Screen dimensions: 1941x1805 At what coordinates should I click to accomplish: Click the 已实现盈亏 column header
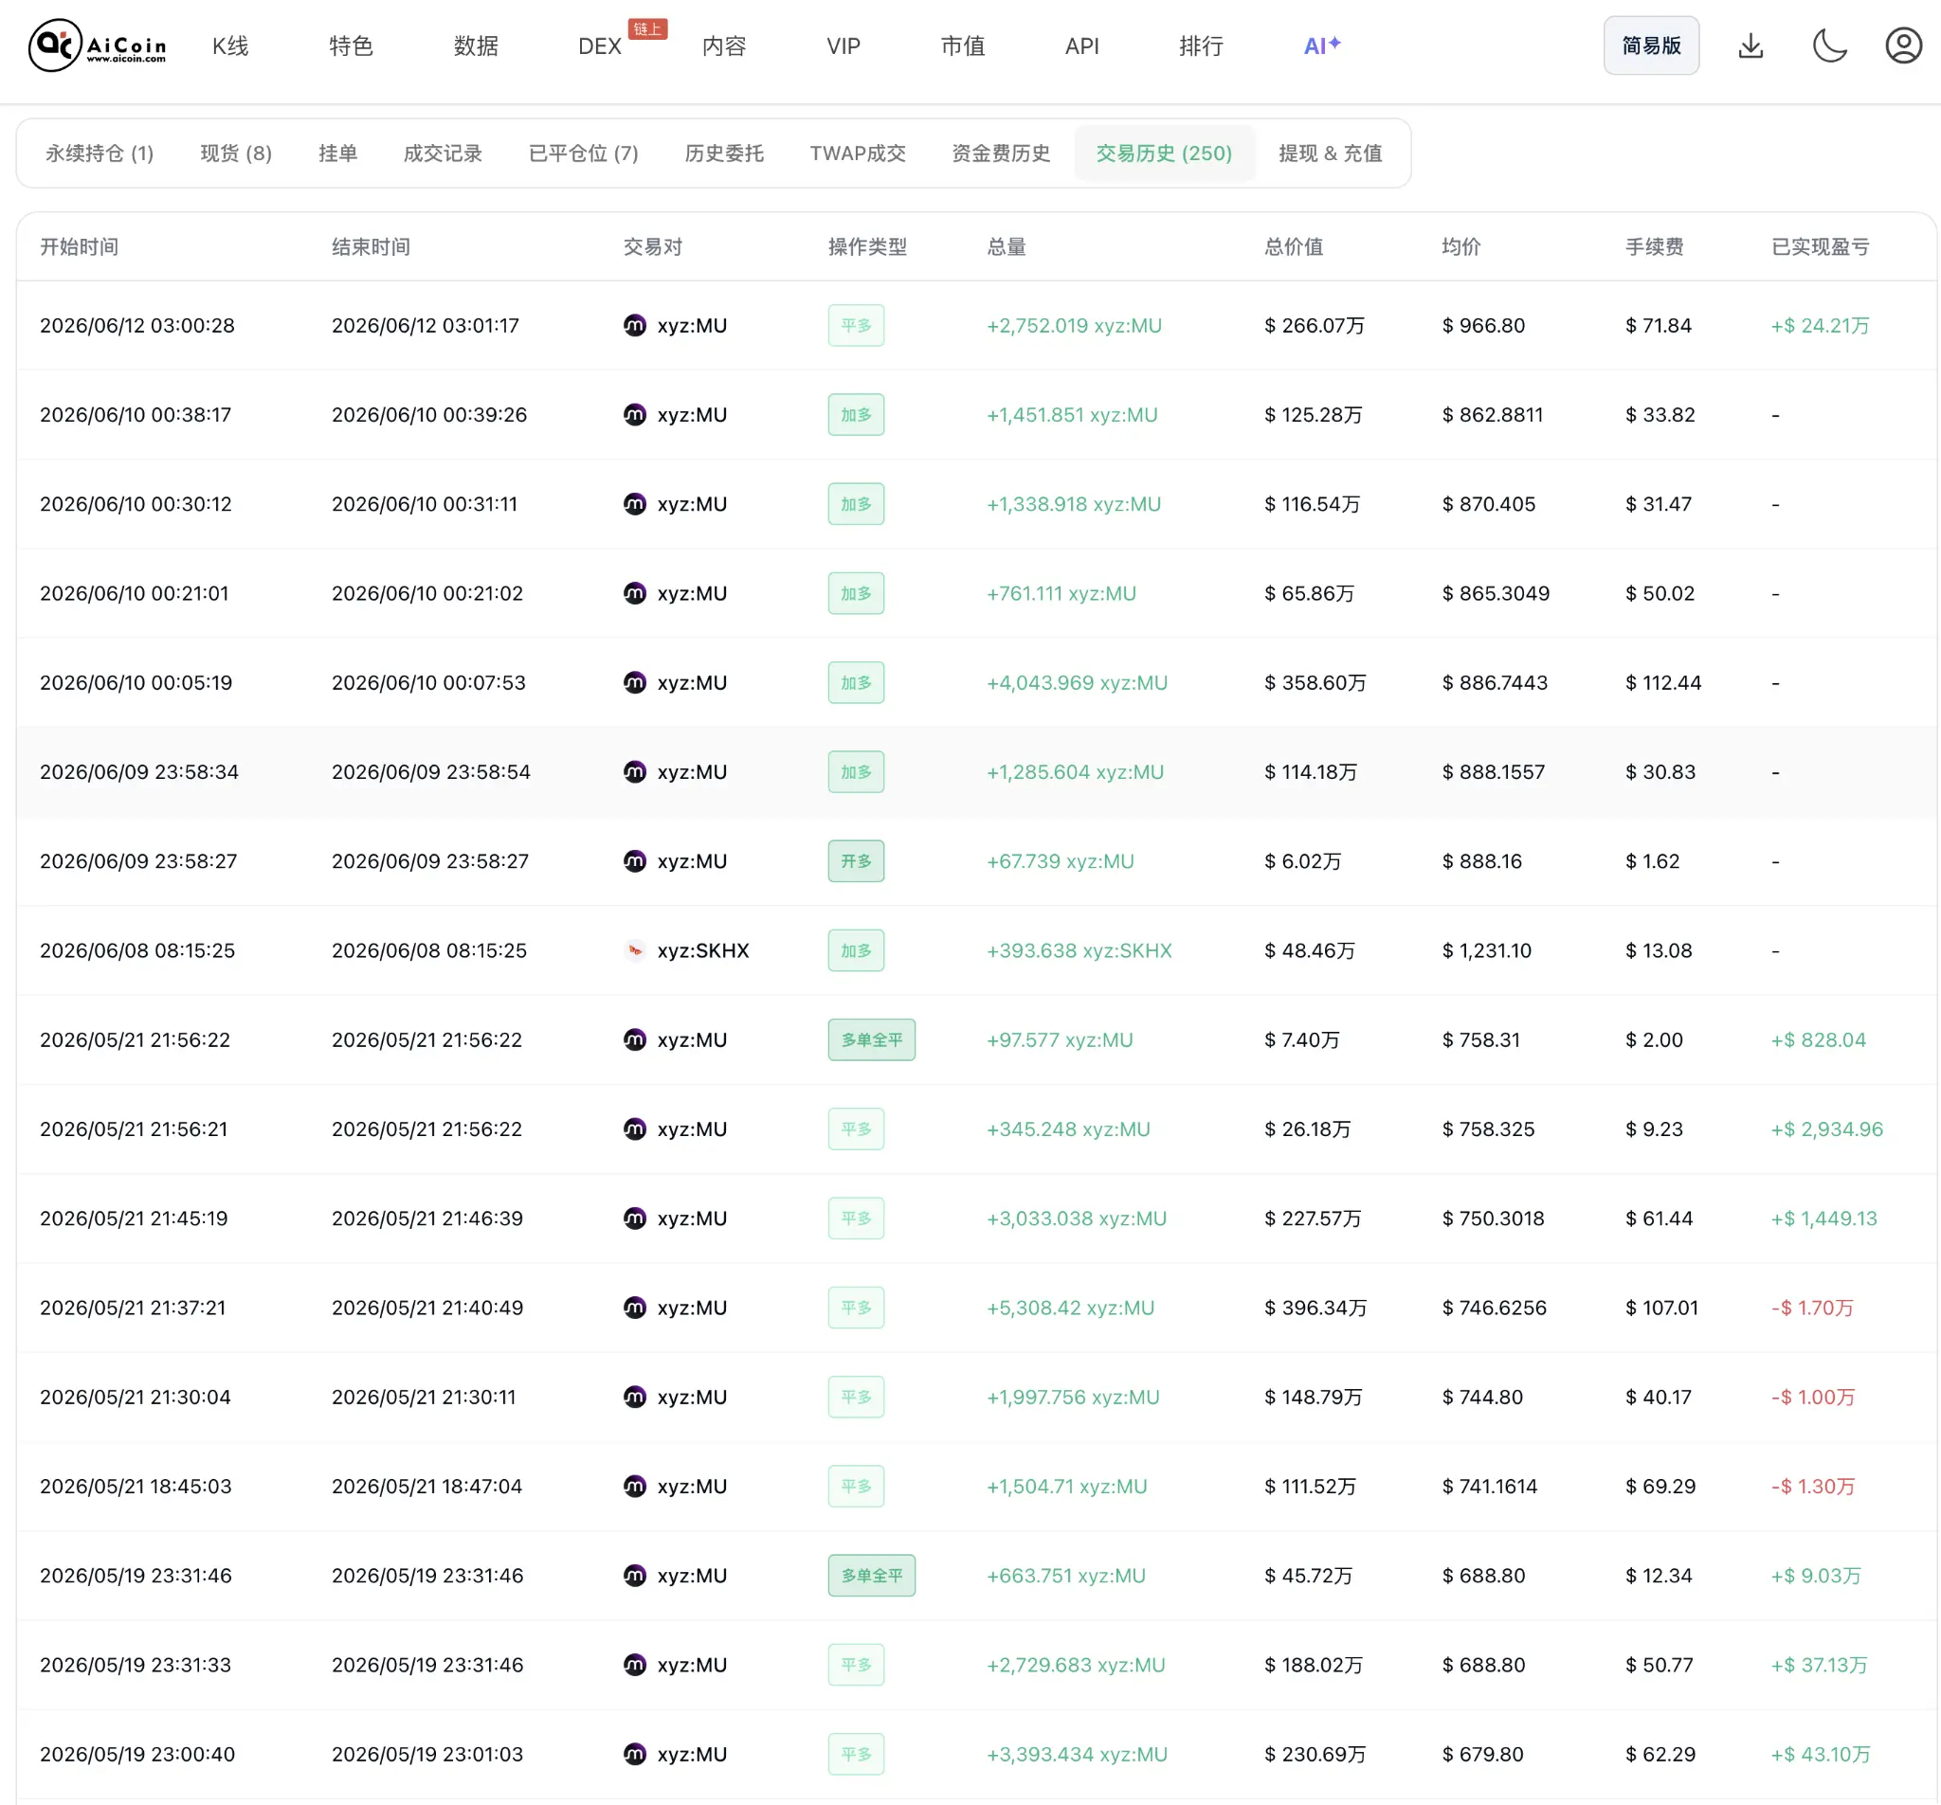click(1820, 247)
